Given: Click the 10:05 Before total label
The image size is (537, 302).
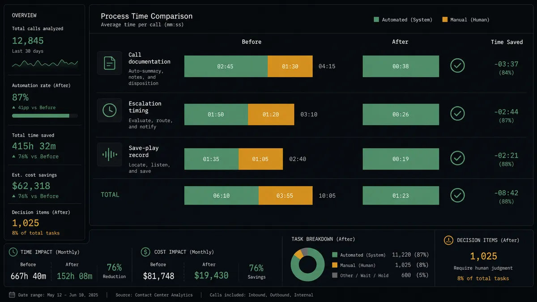Looking at the screenshot, I should pos(327,196).
